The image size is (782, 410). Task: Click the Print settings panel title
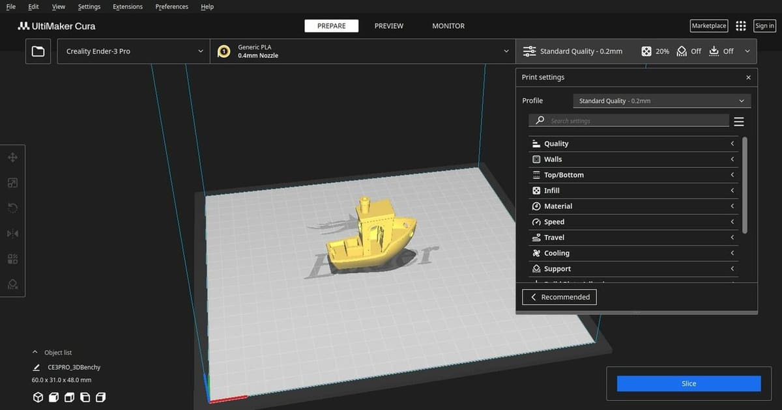543,77
